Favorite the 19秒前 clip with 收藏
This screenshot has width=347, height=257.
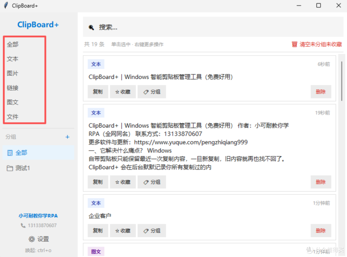(x=123, y=182)
